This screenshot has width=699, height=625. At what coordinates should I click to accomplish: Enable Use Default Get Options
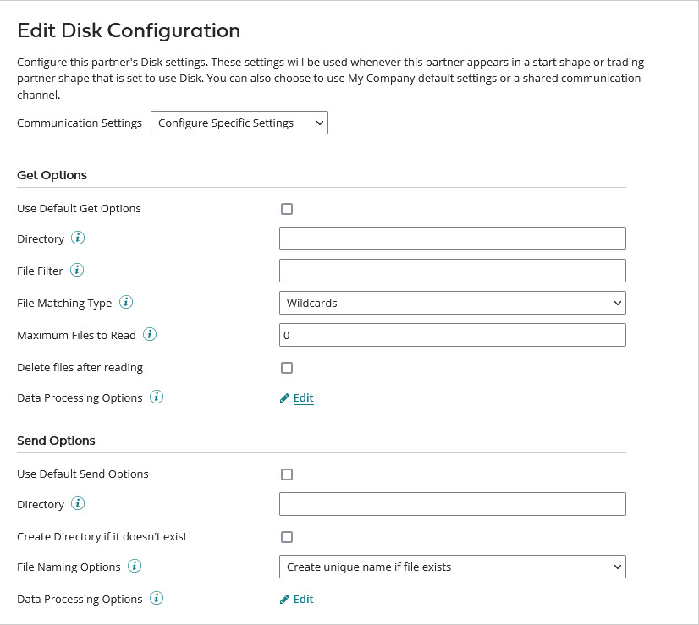pyautogui.click(x=287, y=209)
